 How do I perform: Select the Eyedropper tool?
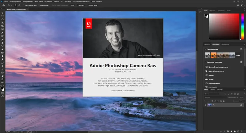point(2,33)
